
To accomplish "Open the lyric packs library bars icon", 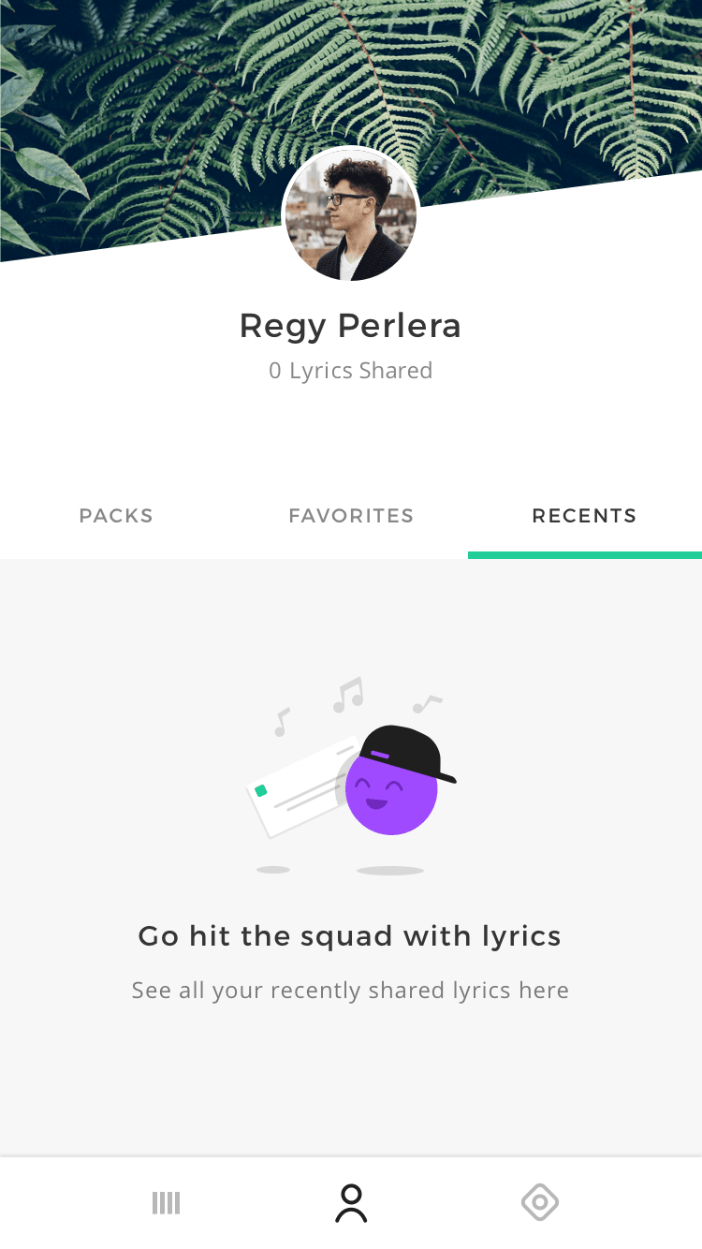I will click(x=166, y=1203).
